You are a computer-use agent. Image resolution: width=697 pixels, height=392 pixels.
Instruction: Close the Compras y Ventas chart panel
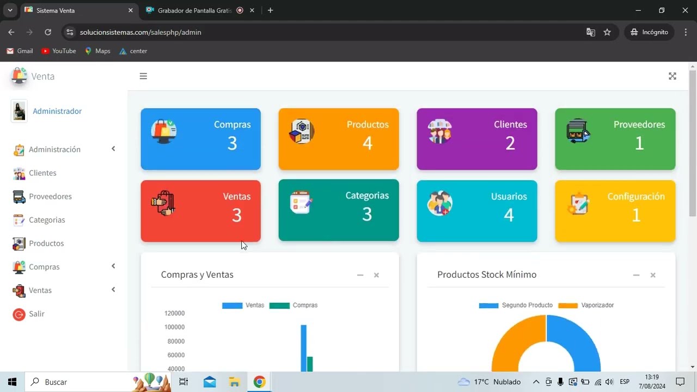[x=376, y=275]
